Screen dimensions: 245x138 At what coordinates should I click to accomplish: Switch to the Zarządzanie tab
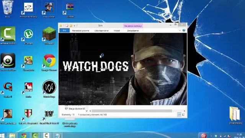pyautogui.click(x=133, y=31)
